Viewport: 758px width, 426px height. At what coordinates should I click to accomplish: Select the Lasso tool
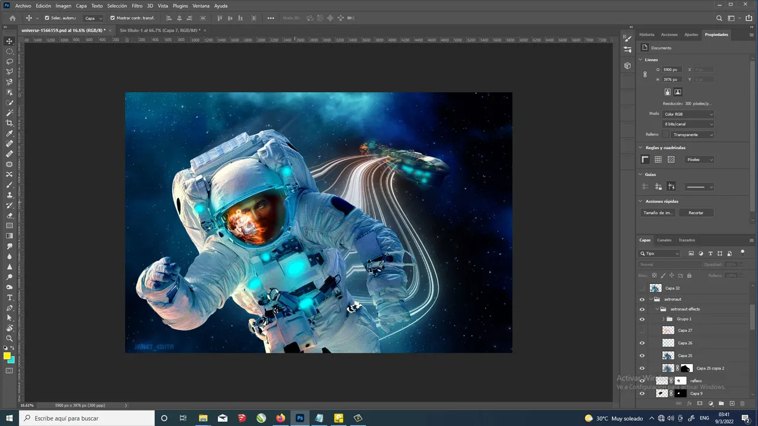(9, 61)
